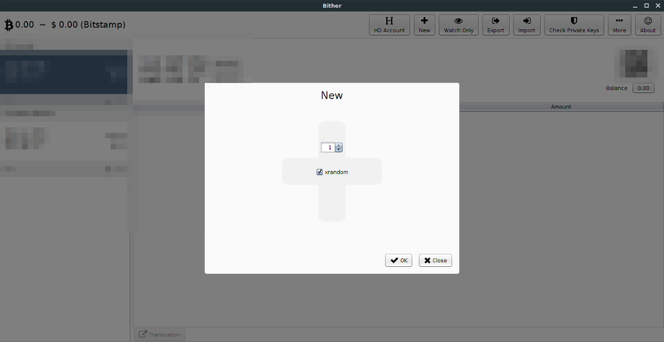Decrease wallet count with spinner down arrow
The image size is (664, 342).
point(338,149)
